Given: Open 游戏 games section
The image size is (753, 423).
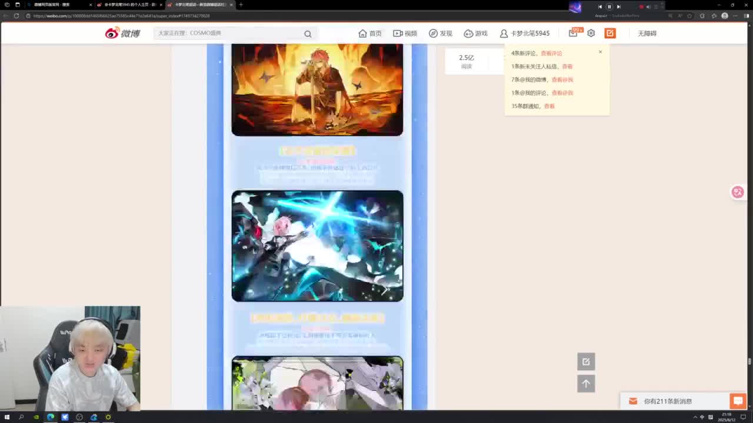Looking at the screenshot, I should point(475,33).
